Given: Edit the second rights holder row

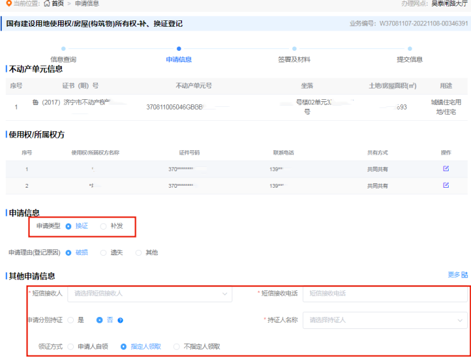Looking at the screenshot, I should (x=446, y=185).
